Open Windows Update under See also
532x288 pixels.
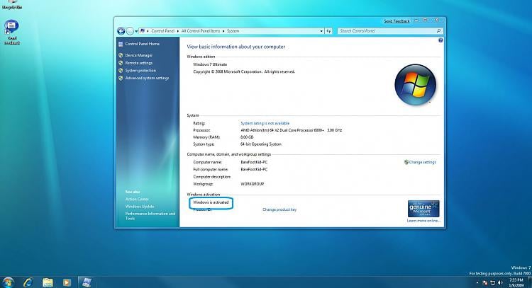[x=140, y=207]
